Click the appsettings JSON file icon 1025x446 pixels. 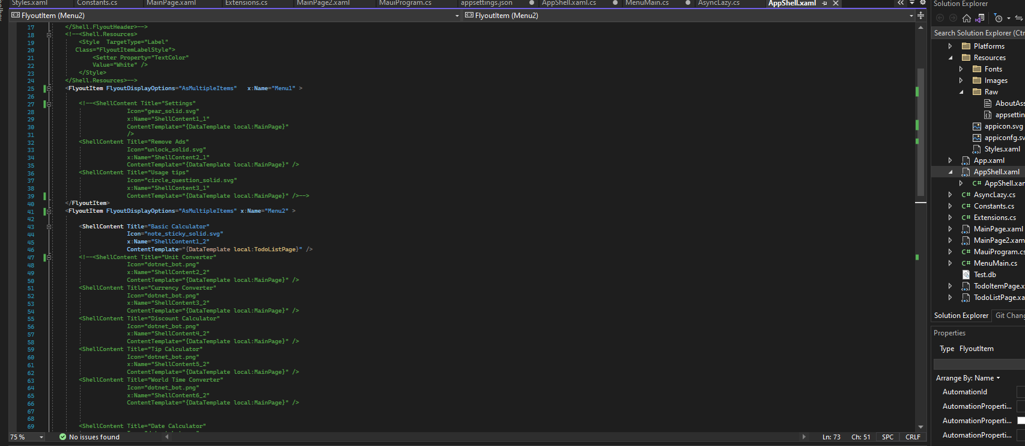988,115
